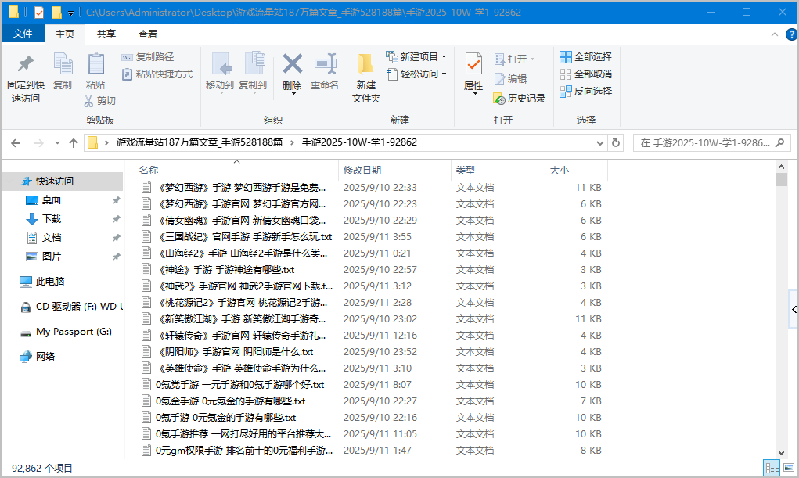Switch to details view in status bar
The width and height of the screenshot is (799, 478).
click(772, 468)
